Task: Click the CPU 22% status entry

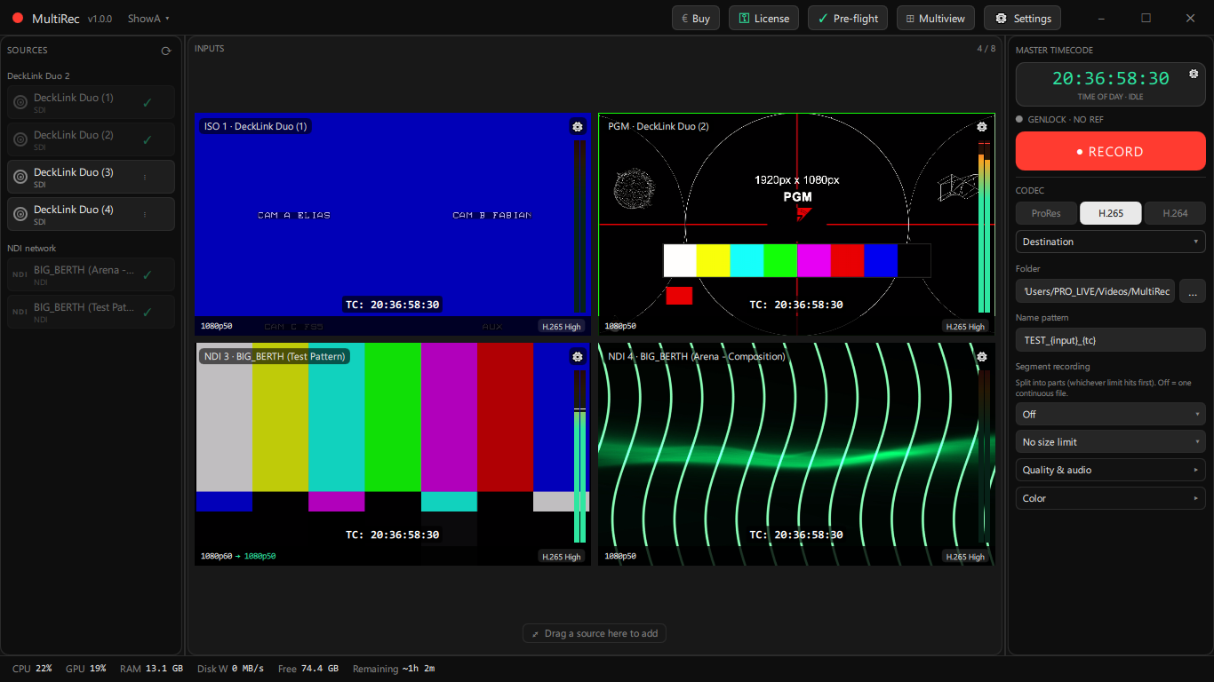Action: tap(32, 669)
